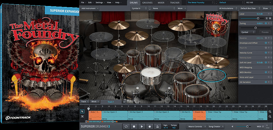Image resolution: width=273 pixels, height=130 pixels.
Task: Open Velocity Curve menu icon
Action: (269, 53)
